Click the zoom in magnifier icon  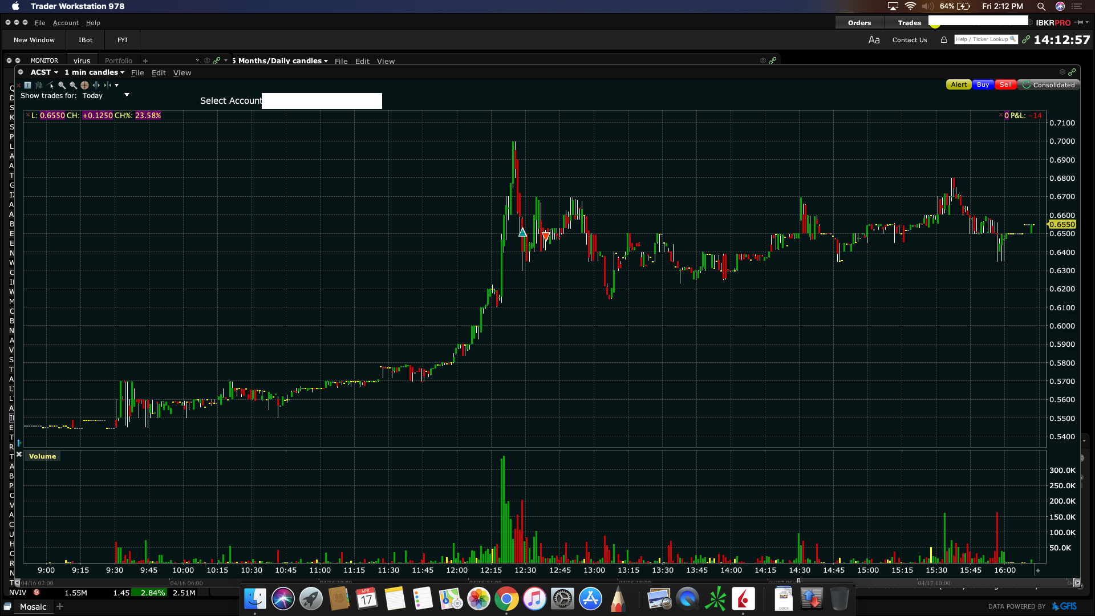click(62, 85)
